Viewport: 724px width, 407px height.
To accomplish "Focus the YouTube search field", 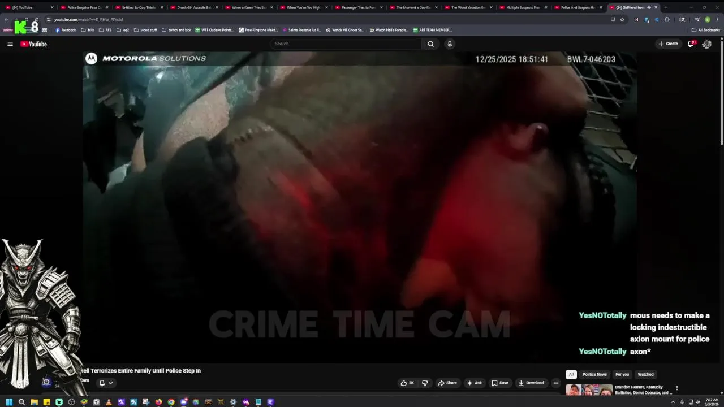I will [x=346, y=44].
